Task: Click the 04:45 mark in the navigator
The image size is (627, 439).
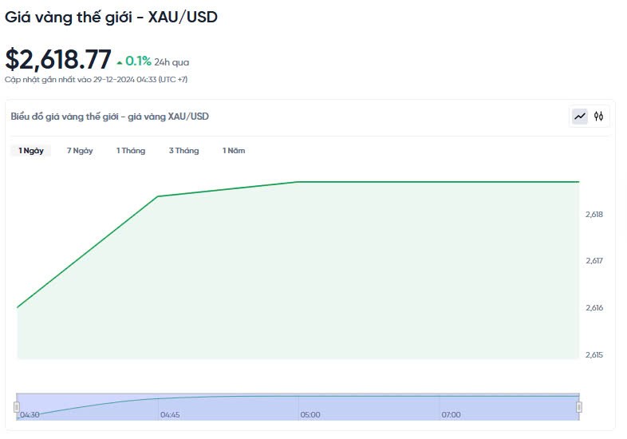Action: (170, 415)
